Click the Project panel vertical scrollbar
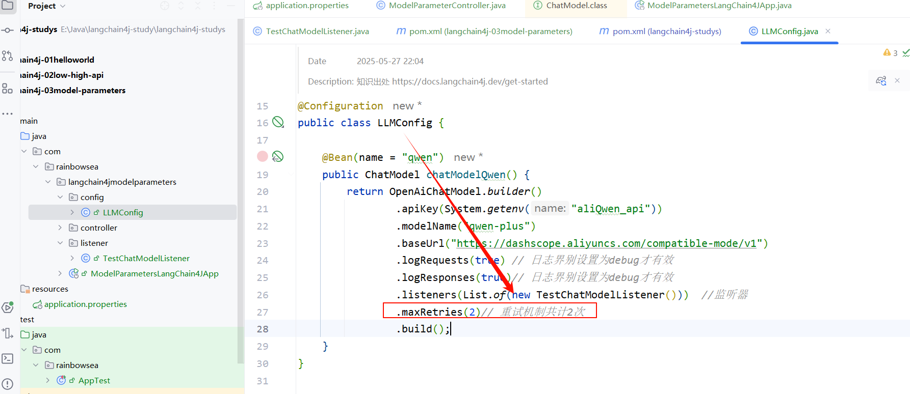 coord(241,191)
